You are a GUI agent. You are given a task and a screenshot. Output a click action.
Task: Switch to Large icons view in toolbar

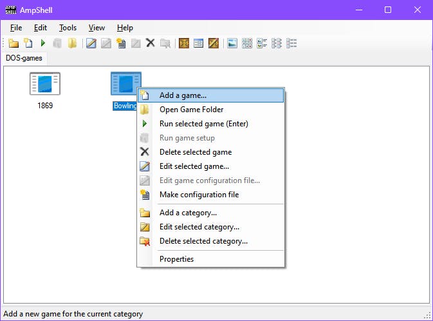pyautogui.click(x=232, y=43)
